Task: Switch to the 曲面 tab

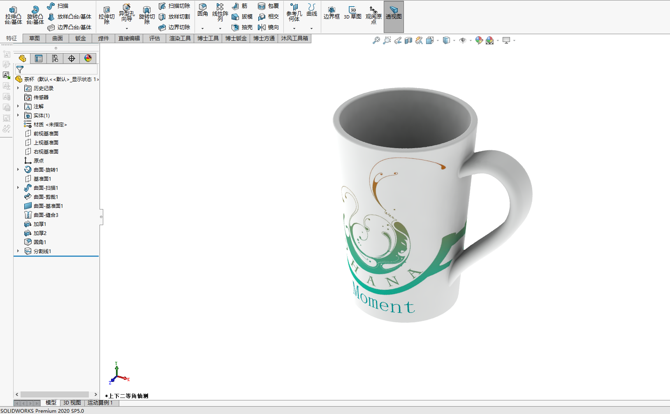Action: [58, 38]
